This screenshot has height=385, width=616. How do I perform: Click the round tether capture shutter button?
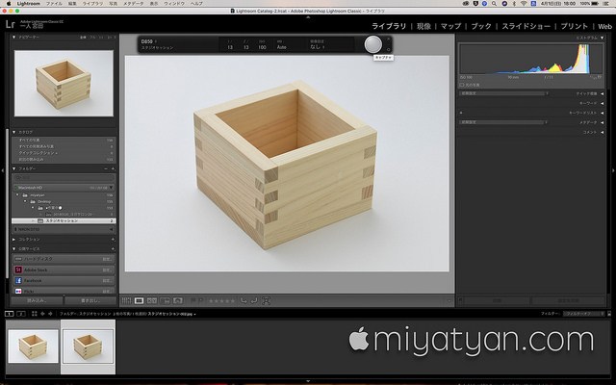(372, 44)
